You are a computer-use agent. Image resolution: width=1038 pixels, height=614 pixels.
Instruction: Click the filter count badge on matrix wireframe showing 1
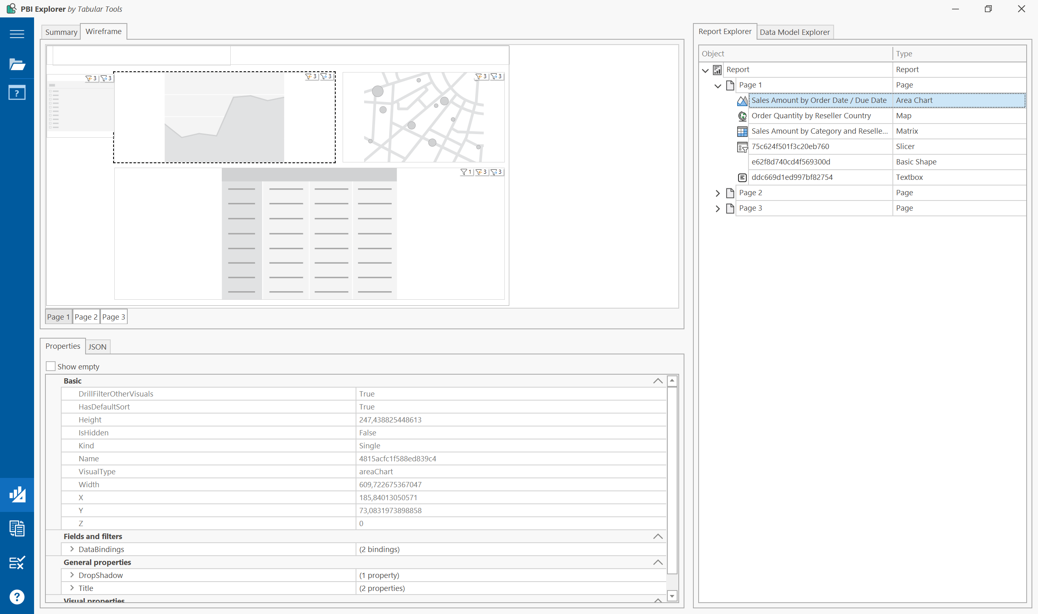466,172
